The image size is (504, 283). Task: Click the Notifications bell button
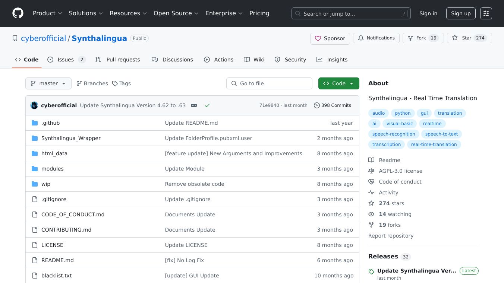[376, 38]
